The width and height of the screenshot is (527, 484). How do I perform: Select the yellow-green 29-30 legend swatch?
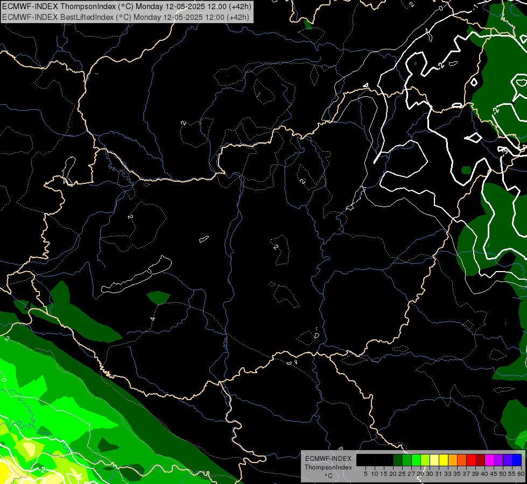click(425, 460)
